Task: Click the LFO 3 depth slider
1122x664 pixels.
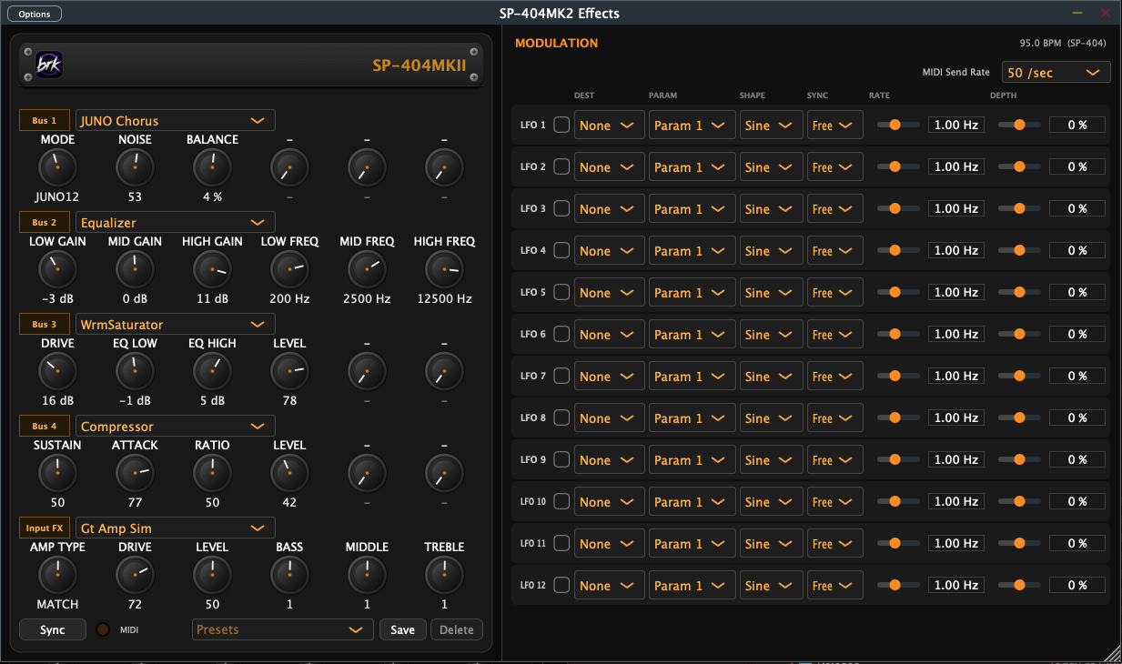Action: [x=1020, y=208]
